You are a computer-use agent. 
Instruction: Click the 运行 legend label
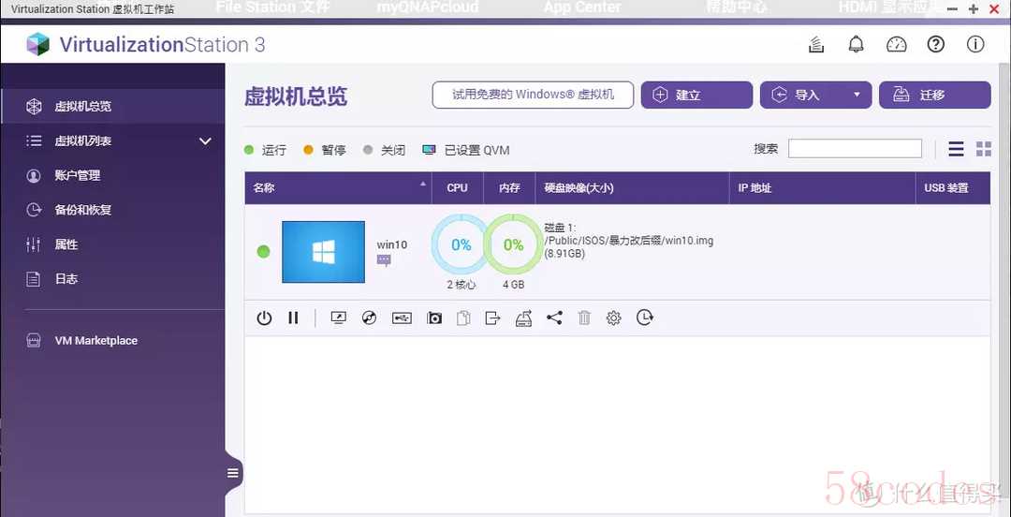pyautogui.click(x=274, y=150)
